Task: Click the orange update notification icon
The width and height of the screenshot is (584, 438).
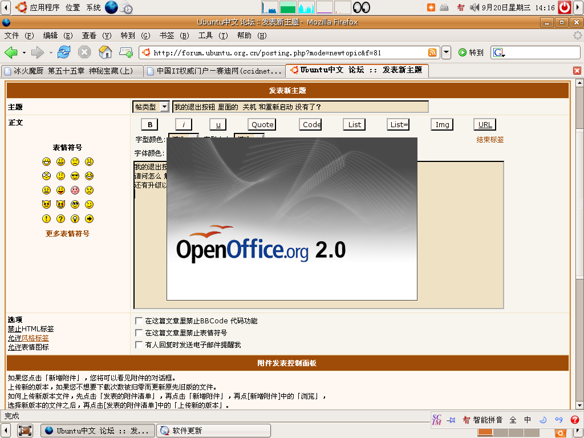Action: click(x=431, y=7)
